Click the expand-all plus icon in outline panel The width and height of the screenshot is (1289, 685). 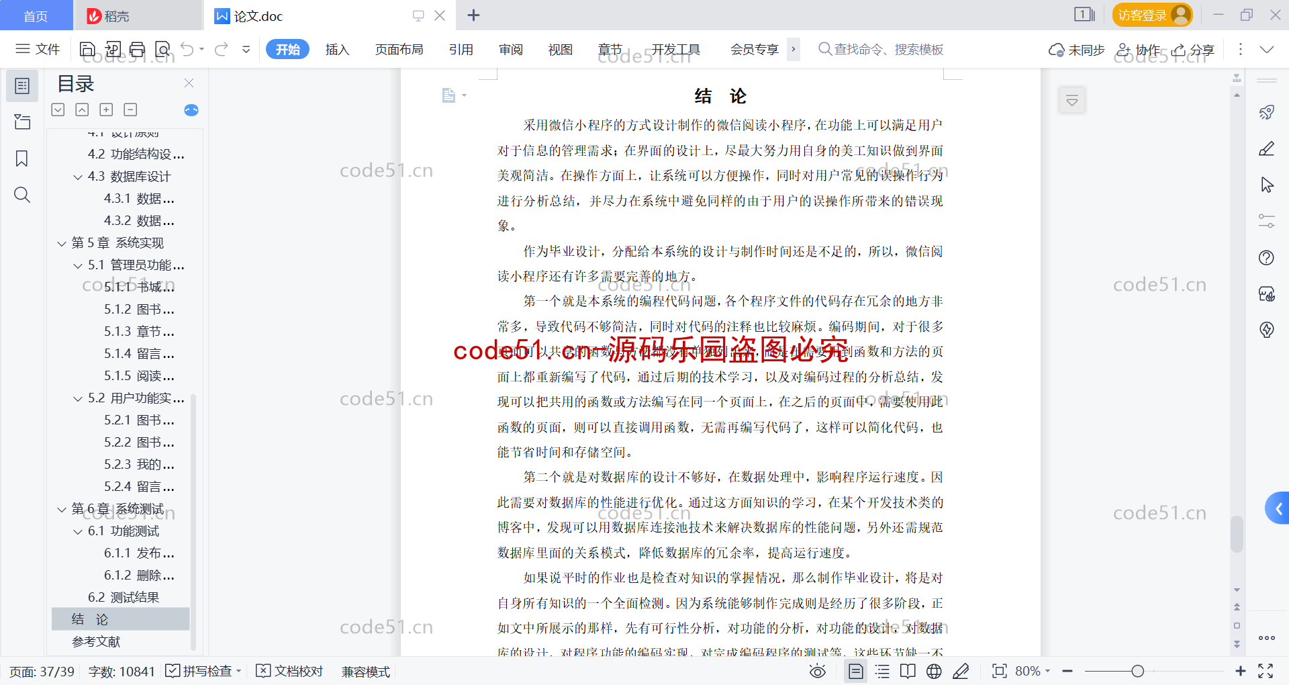106,109
